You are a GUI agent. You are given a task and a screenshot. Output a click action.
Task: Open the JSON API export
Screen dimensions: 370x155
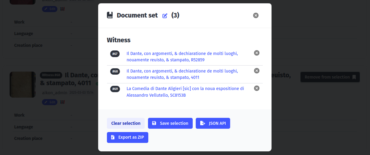point(213,123)
